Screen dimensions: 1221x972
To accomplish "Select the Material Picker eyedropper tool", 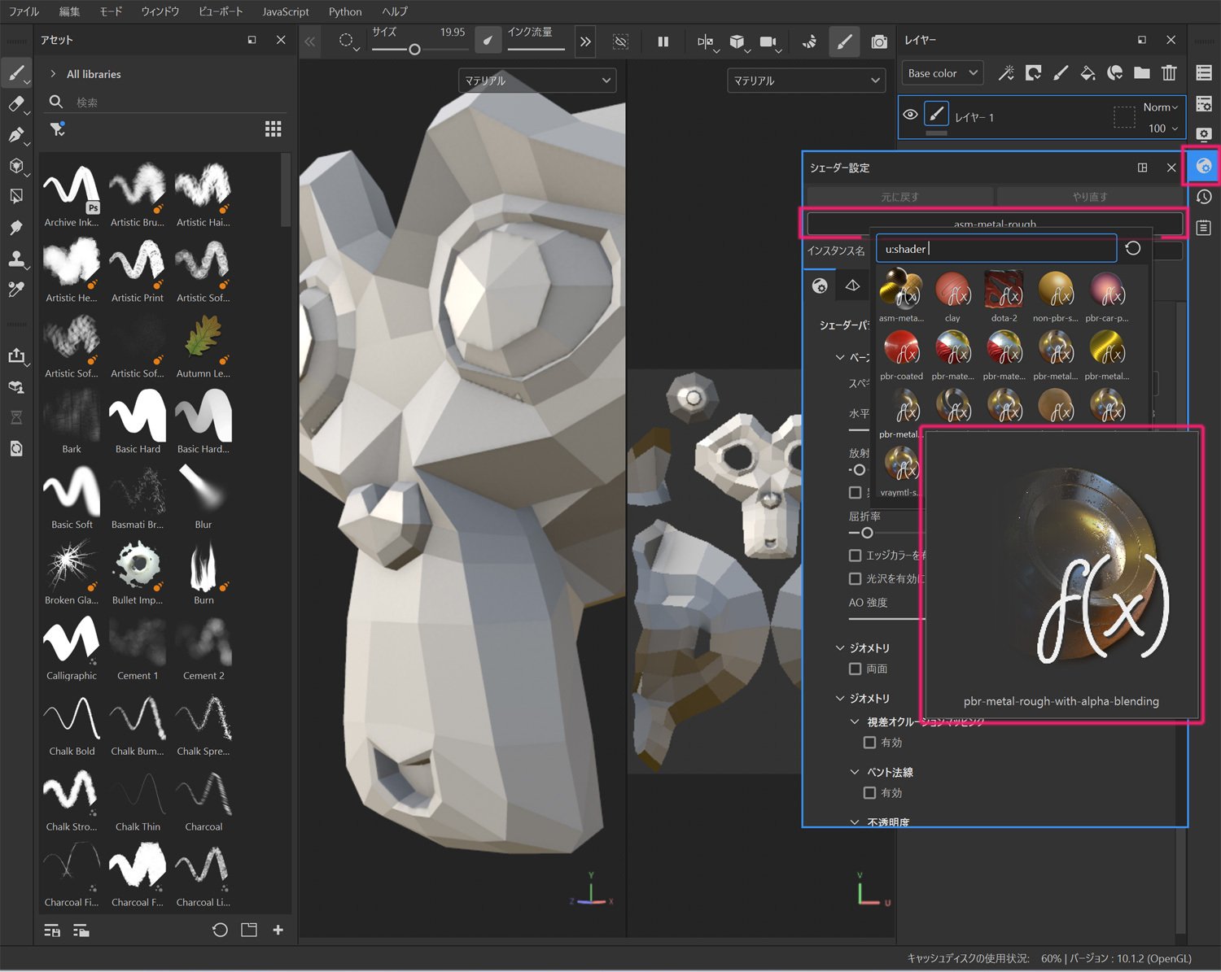I will [16, 290].
